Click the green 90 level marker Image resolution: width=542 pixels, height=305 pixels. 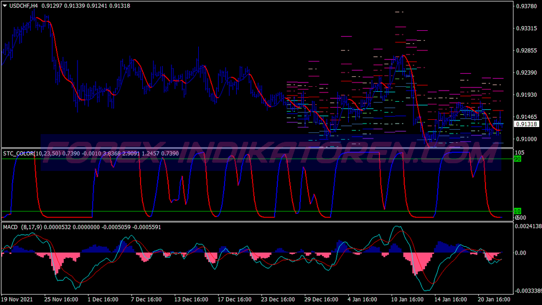517,159
